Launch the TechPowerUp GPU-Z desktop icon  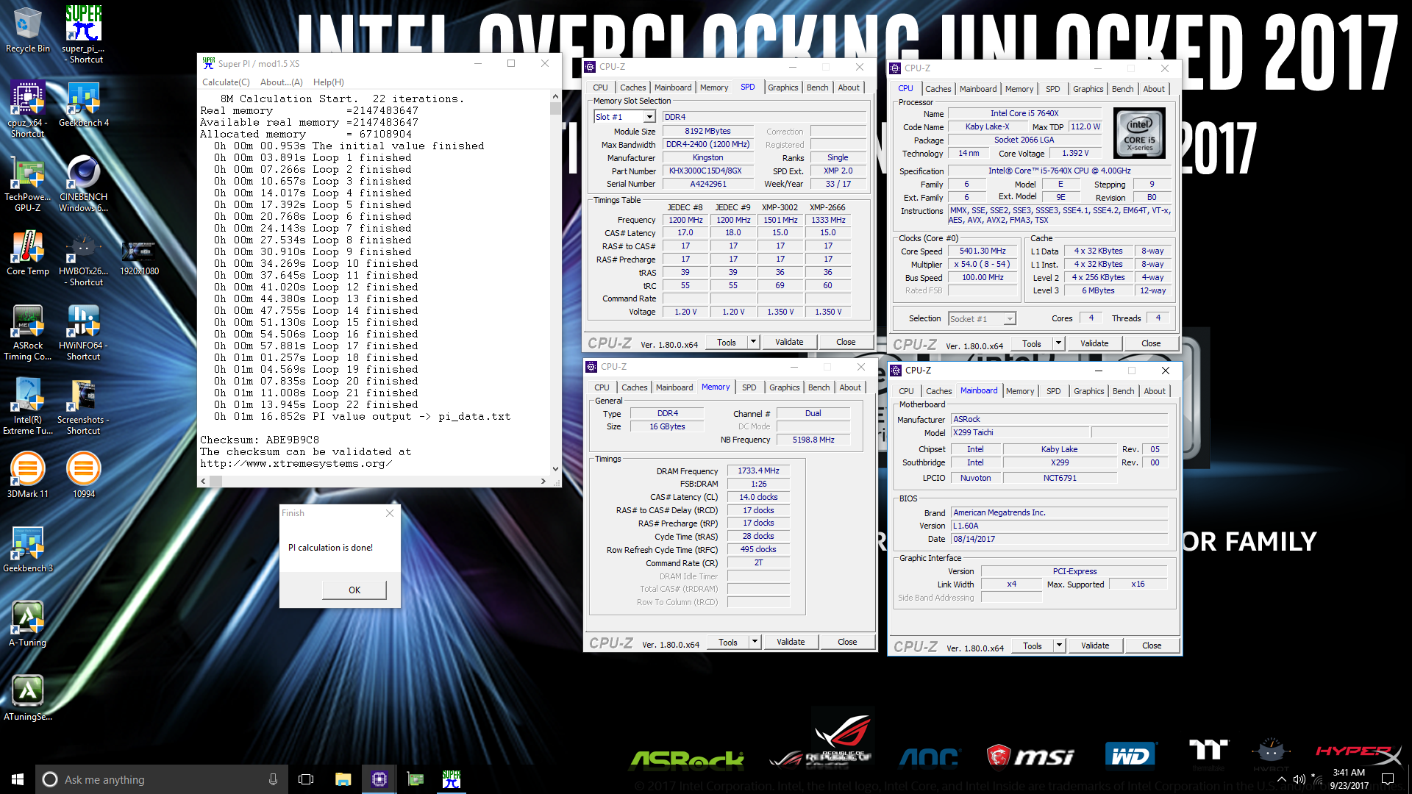27,183
